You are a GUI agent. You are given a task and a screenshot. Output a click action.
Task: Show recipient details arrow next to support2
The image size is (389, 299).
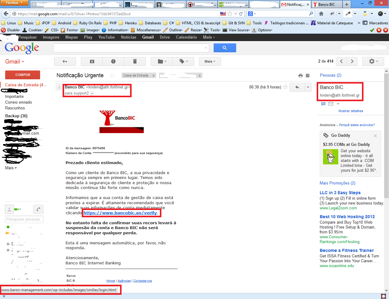[x=92, y=94]
